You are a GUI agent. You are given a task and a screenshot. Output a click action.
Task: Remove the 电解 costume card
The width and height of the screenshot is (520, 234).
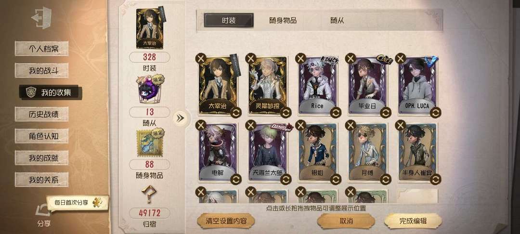coord(201,125)
